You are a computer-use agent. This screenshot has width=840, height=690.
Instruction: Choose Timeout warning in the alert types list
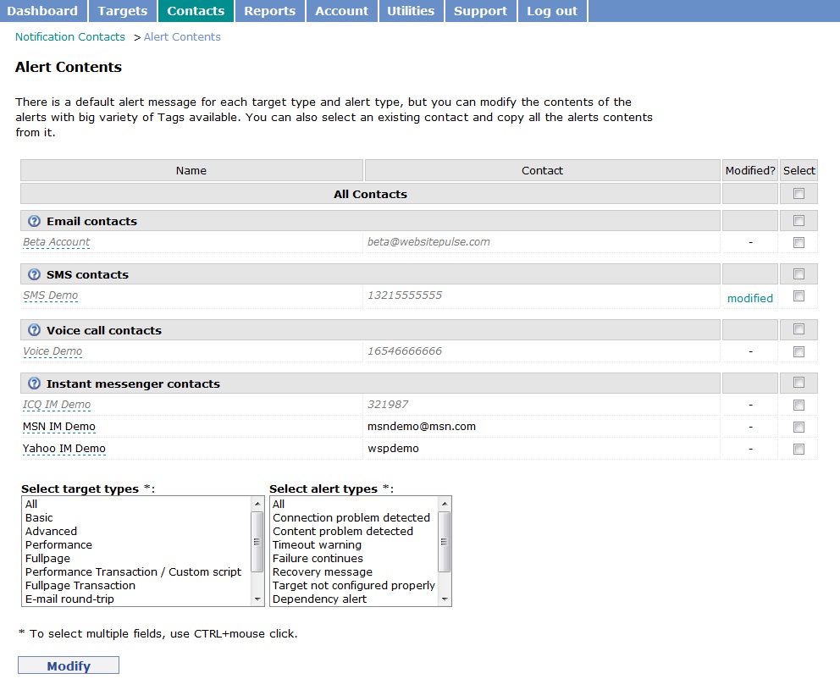[x=316, y=544]
